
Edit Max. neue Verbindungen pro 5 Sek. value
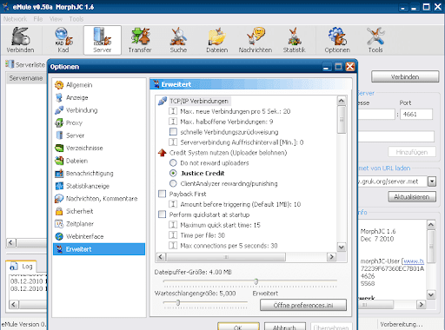click(x=236, y=111)
